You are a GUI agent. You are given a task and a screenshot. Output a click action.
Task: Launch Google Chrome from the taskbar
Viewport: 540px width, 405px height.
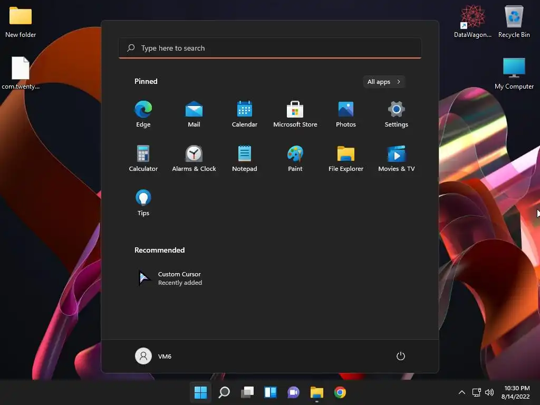click(340, 392)
